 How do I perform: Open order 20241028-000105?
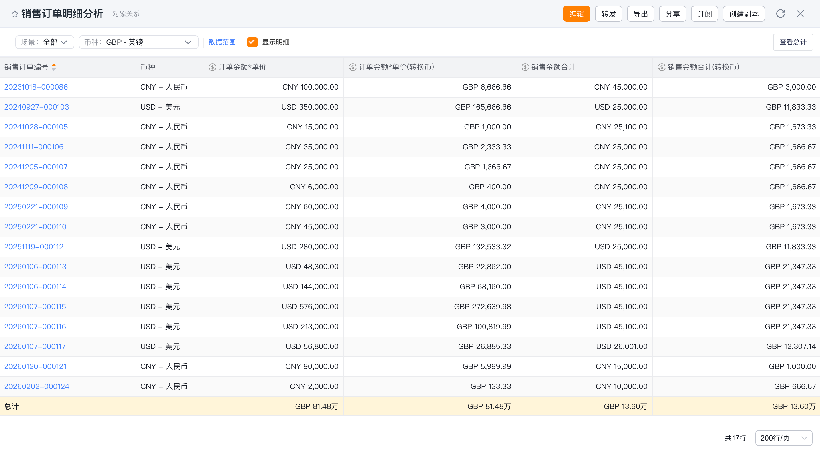coord(36,127)
